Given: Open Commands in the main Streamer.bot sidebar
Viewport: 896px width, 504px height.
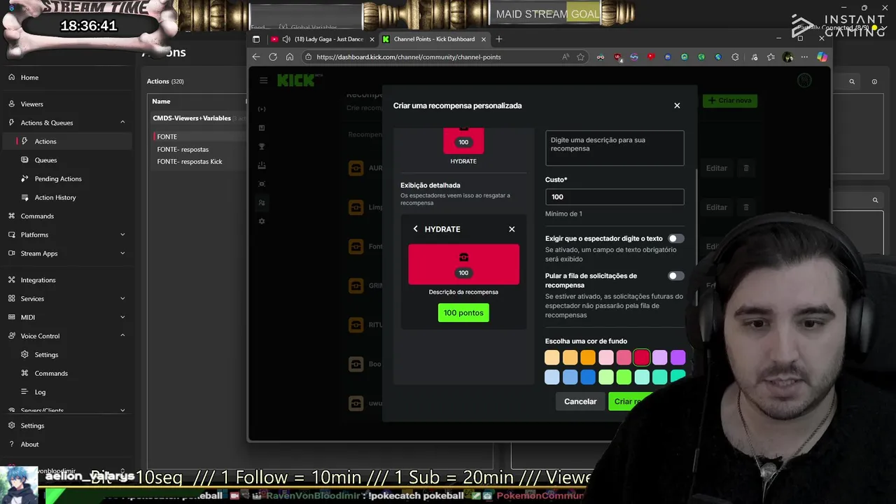Looking at the screenshot, I should [37, 216].
